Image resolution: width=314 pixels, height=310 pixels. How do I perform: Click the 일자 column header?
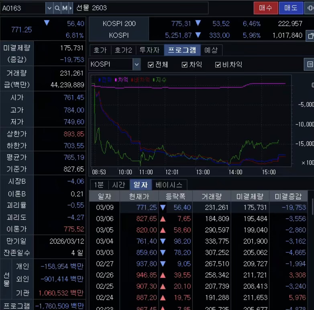point(104,197)
